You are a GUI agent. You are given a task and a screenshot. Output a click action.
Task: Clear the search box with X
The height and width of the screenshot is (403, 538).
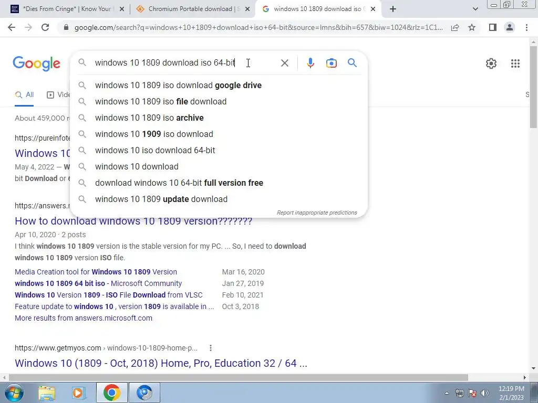click(284, 63)
